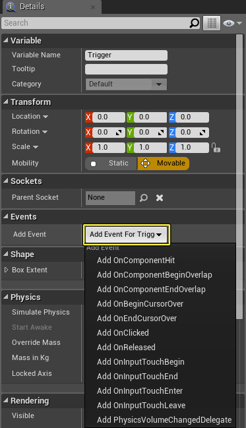The height and width of the screenshot is (428, 246).
Task: Click Location Z value field
Action: click(192, 117)
